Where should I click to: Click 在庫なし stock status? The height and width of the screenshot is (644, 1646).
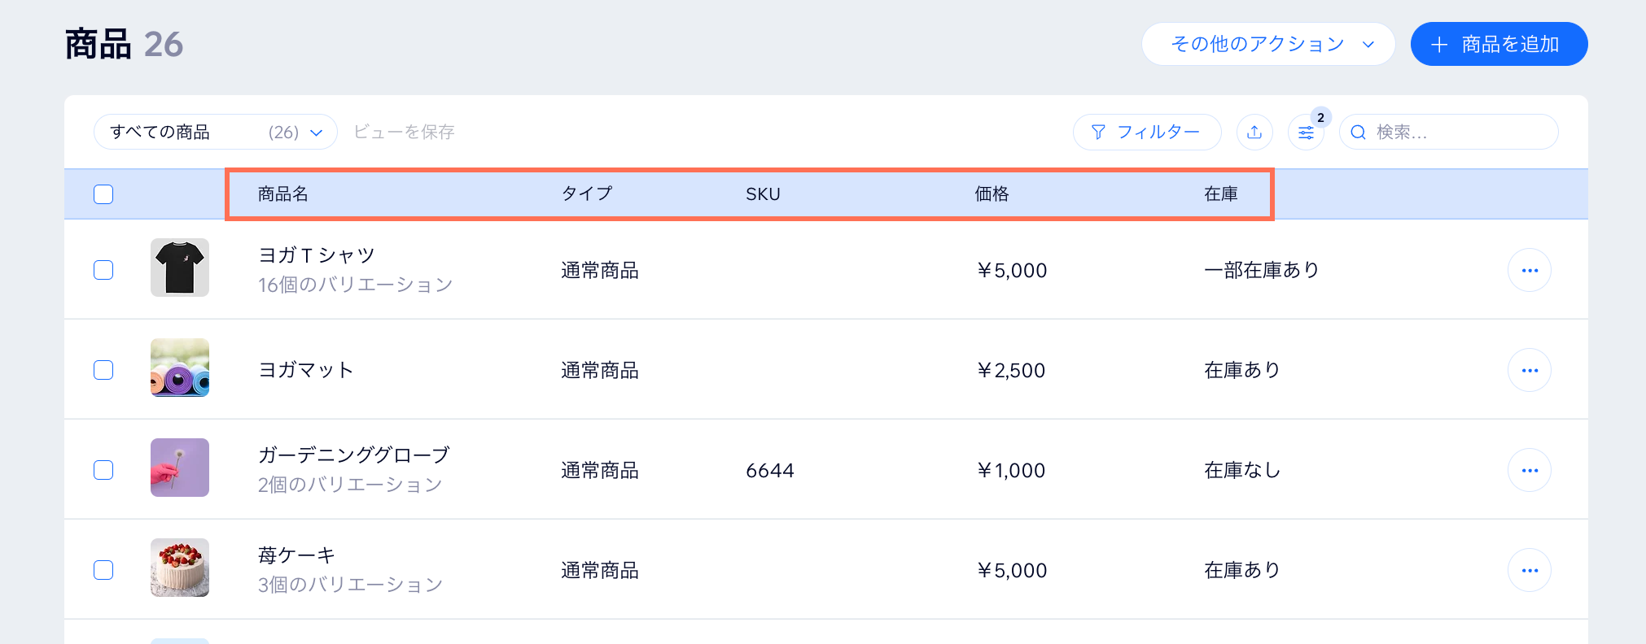coord(1242,470)
